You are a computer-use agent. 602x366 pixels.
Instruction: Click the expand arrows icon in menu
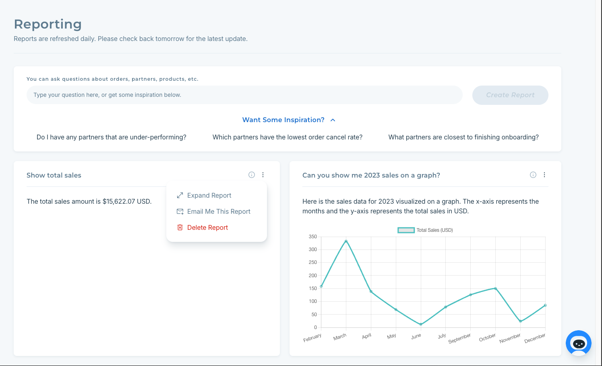180,196
